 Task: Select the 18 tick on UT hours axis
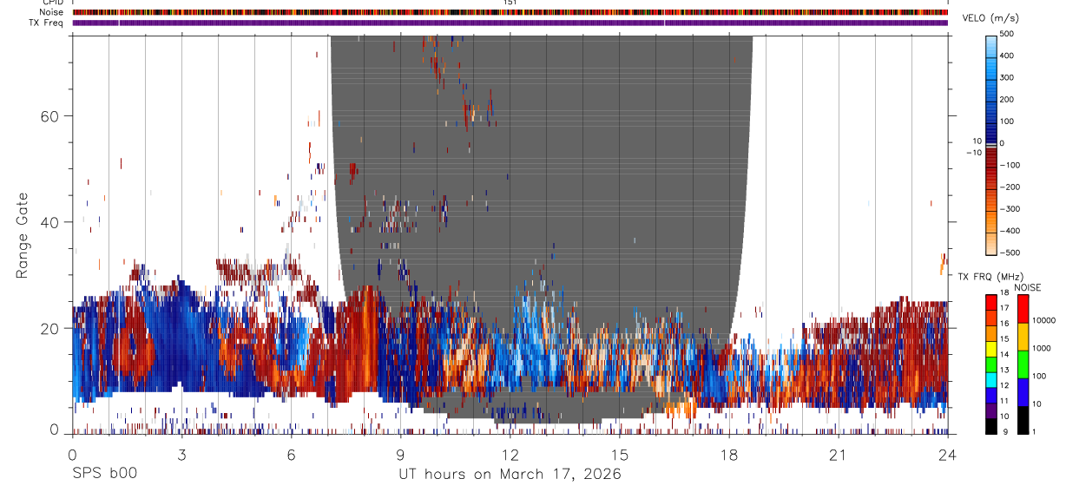729,455
